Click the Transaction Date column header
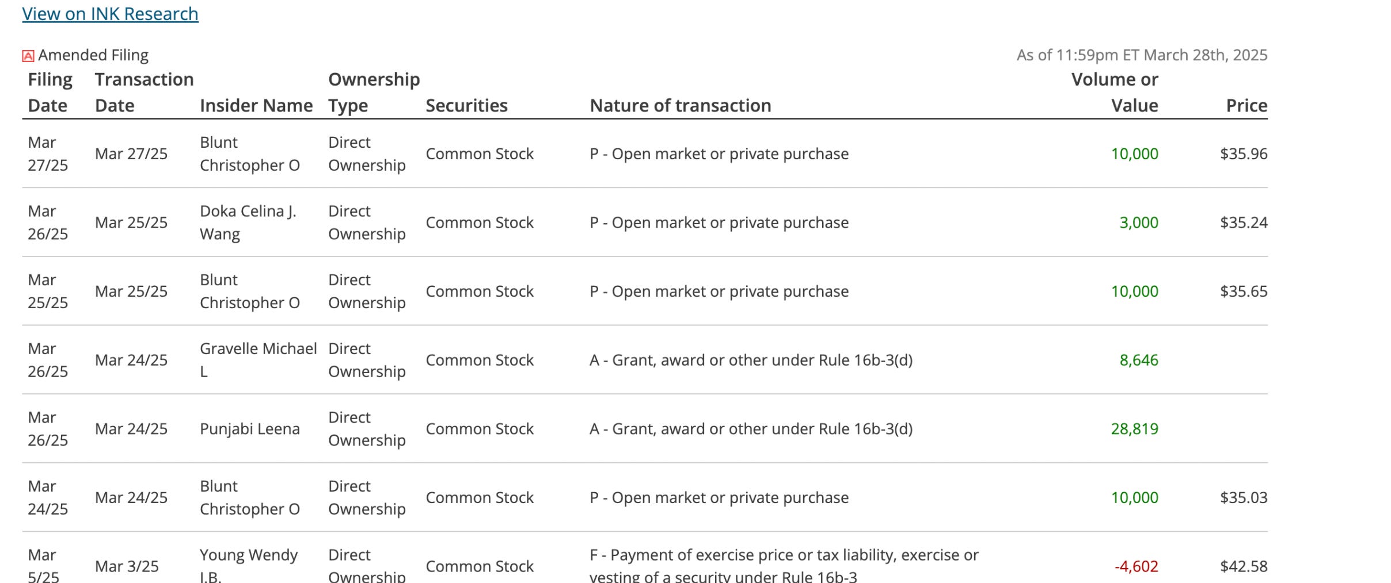This screenshot has height=583, width=1391. pos(144,93)
